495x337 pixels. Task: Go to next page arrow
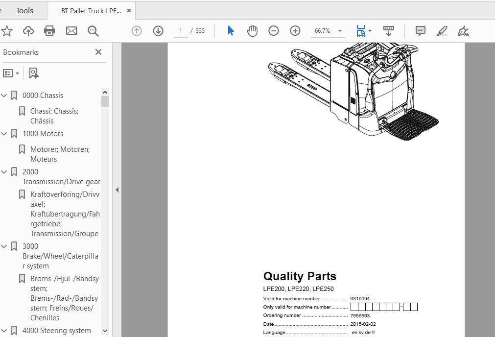[158, 31]
